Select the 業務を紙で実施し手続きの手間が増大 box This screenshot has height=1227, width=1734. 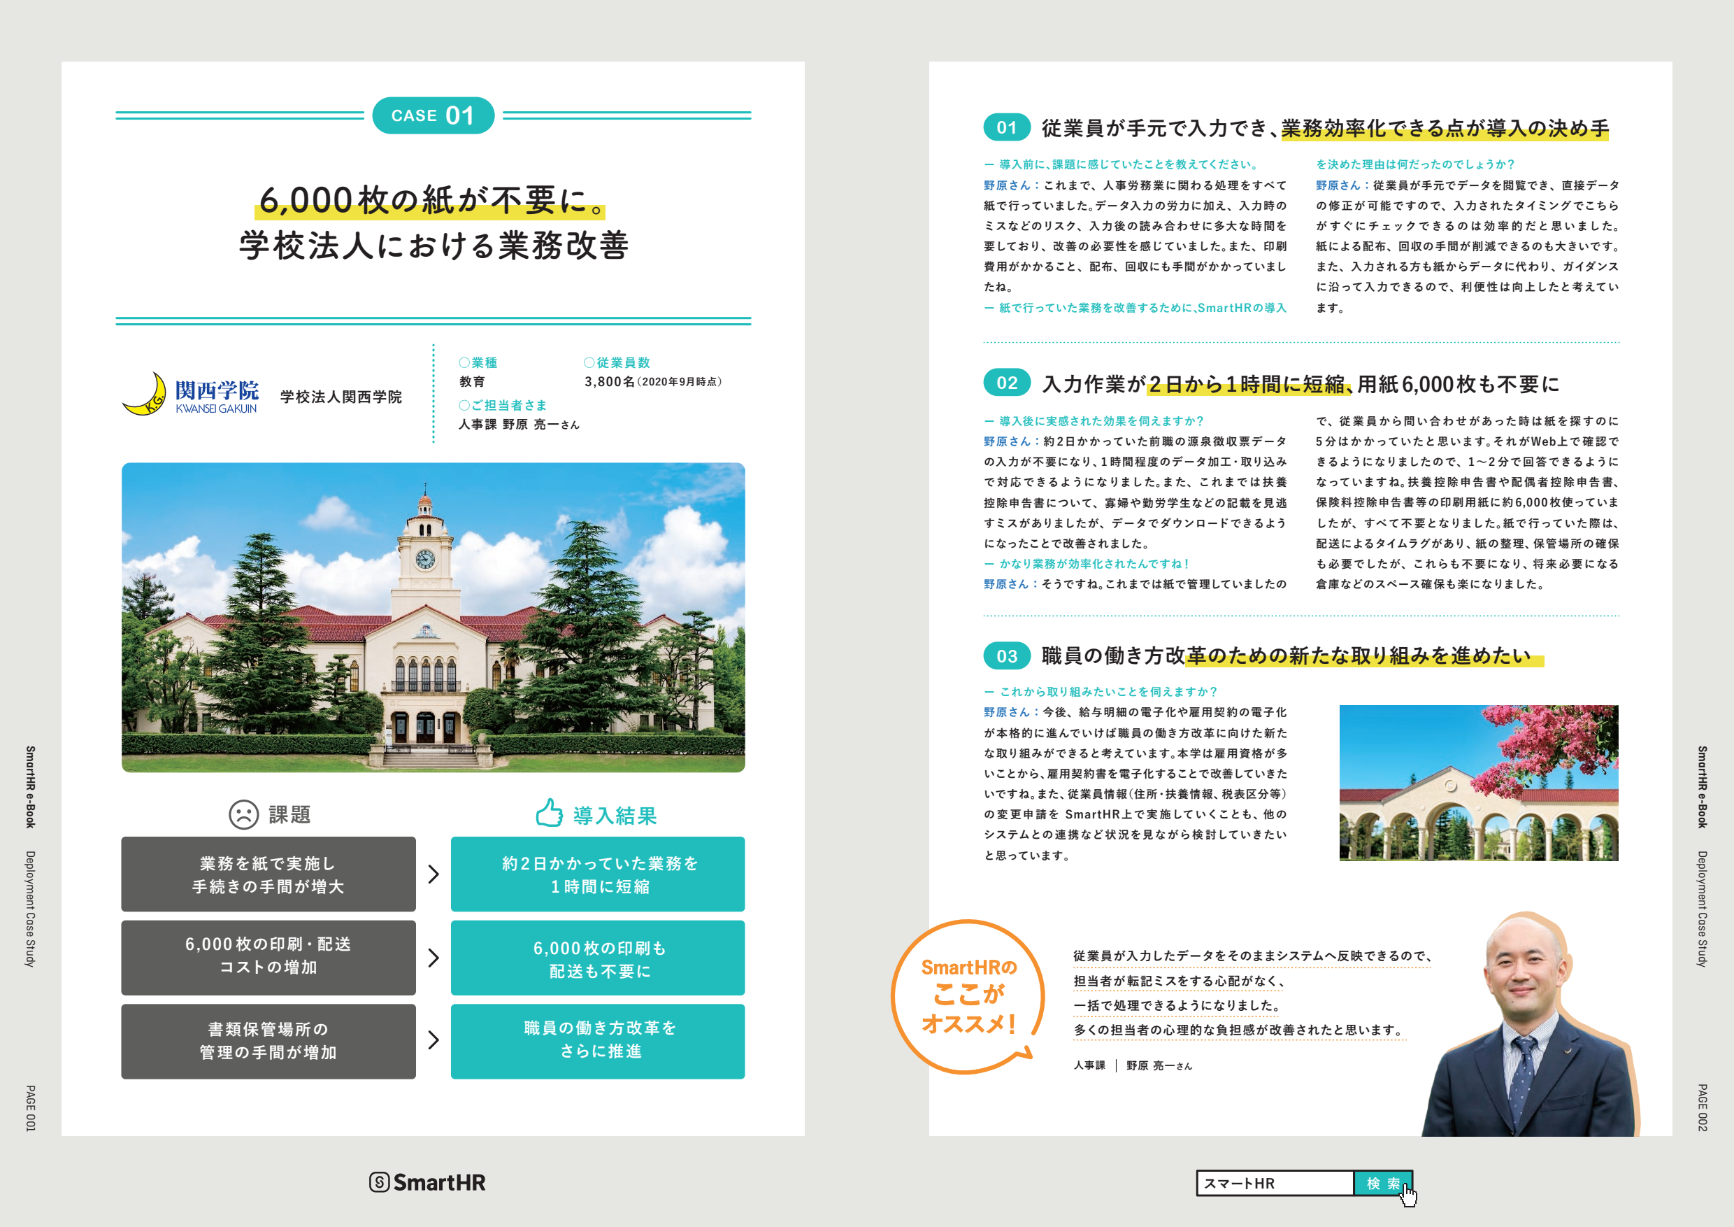click(x=268, y=874)
